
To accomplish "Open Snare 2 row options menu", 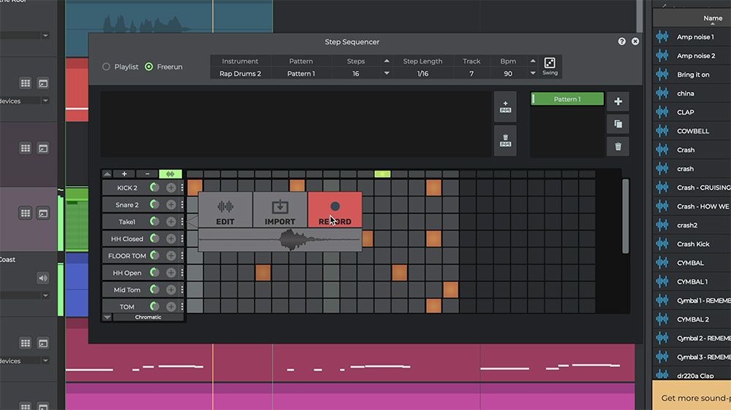I will coord(182,205).
